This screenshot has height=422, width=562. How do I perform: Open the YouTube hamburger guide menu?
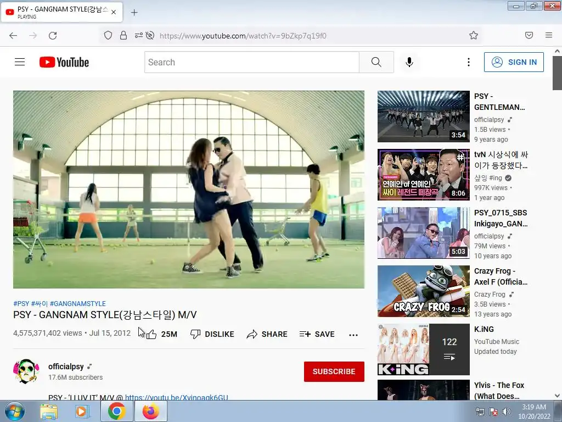[20, 62]
